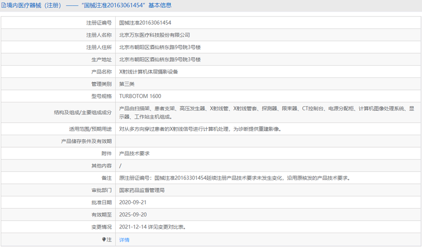Select change record 2021-12-14 详见变更对比表
422x247 pixels.
click(152, 227)
